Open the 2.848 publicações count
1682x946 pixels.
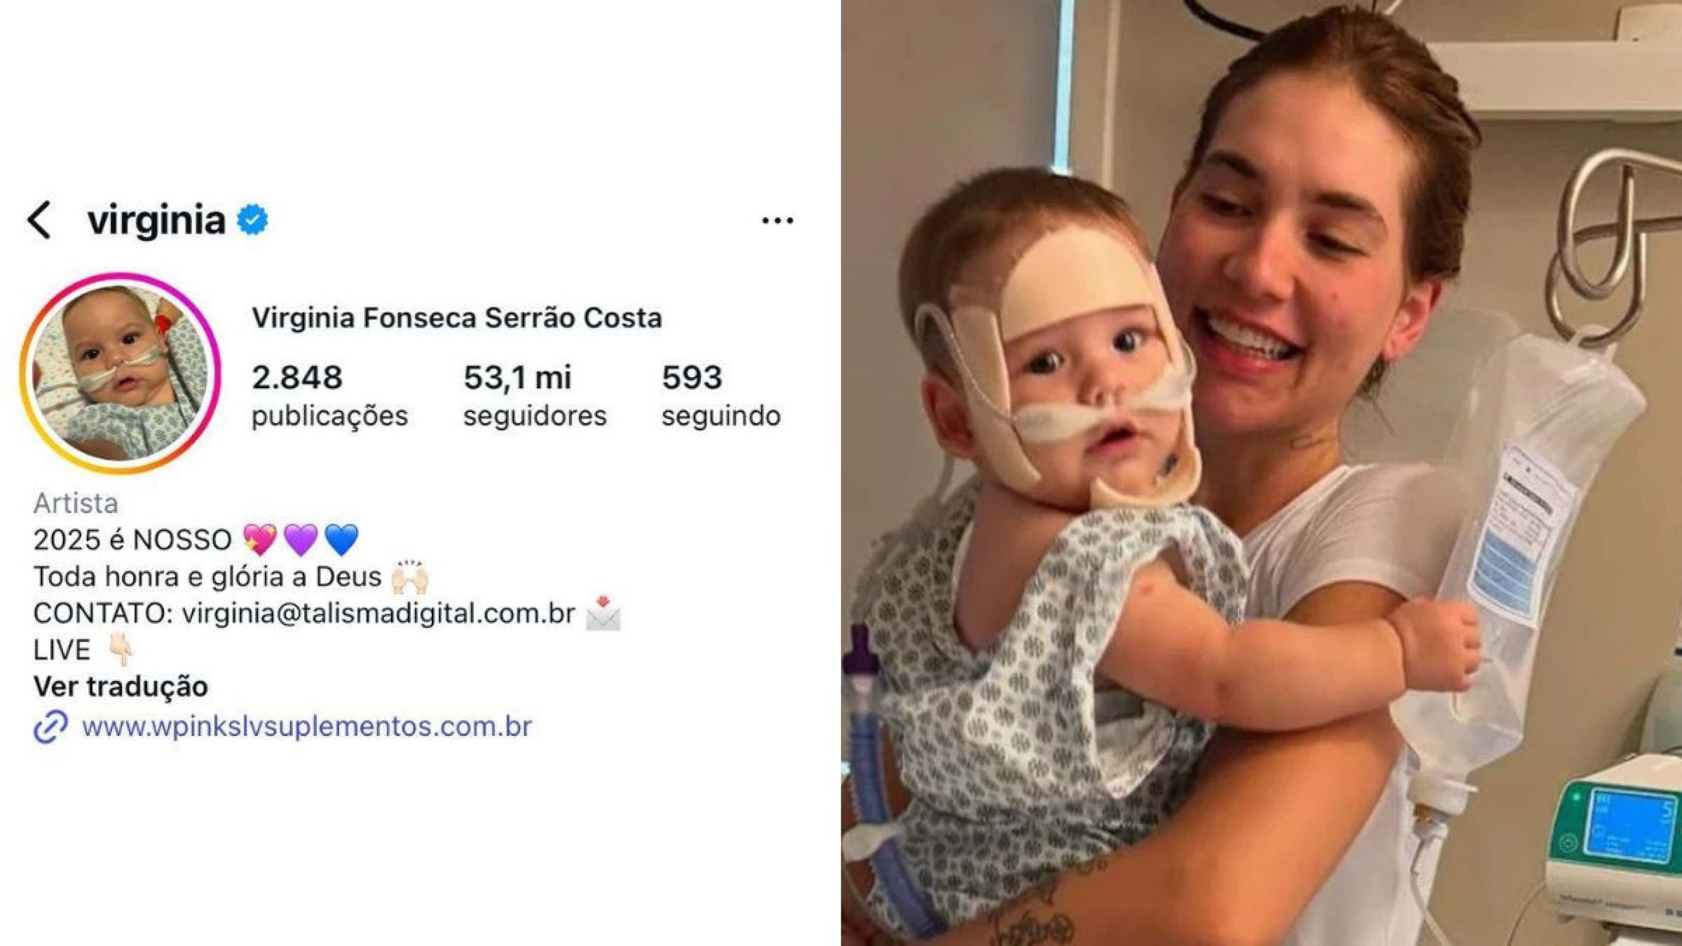(330, 396)
